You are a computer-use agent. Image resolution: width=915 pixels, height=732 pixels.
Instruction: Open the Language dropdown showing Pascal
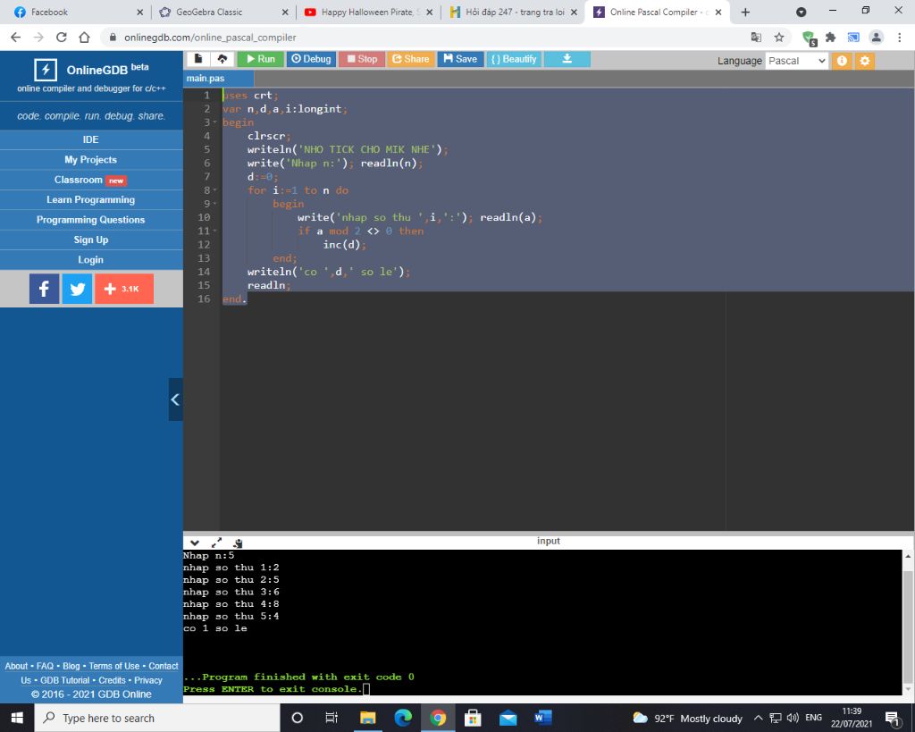[x=796, y=61]
